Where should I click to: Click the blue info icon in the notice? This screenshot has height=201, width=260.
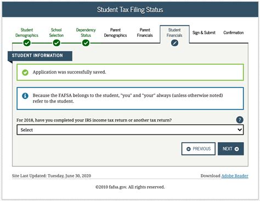25,96
